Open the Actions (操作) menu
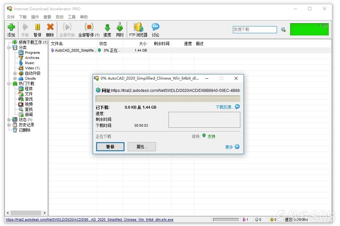The image size is (340, 226). coord(35,17)
